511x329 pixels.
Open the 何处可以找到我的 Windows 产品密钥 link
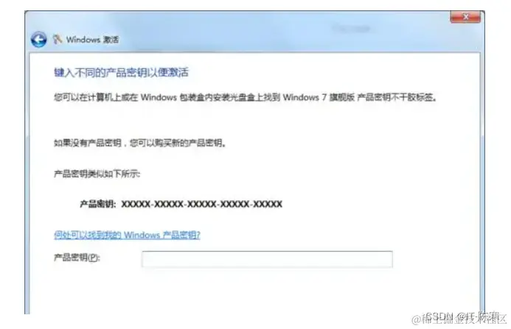point(127,235)
